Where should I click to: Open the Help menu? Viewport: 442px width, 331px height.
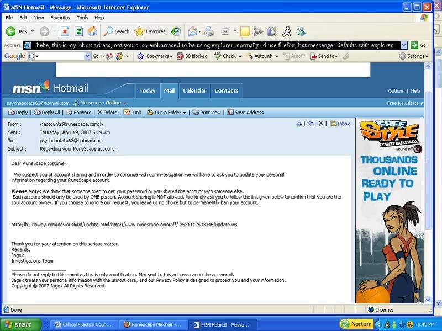coord(99,18)
